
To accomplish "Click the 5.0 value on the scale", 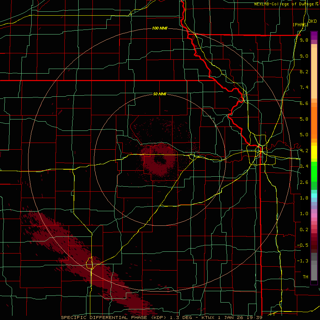I will [304, 135].
